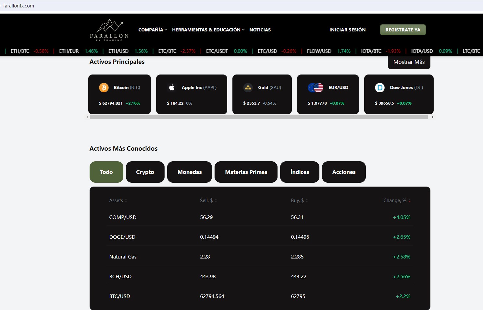The image size is (483, 310).
Task: Sort by Buy price column arrows
Action: 307,201
